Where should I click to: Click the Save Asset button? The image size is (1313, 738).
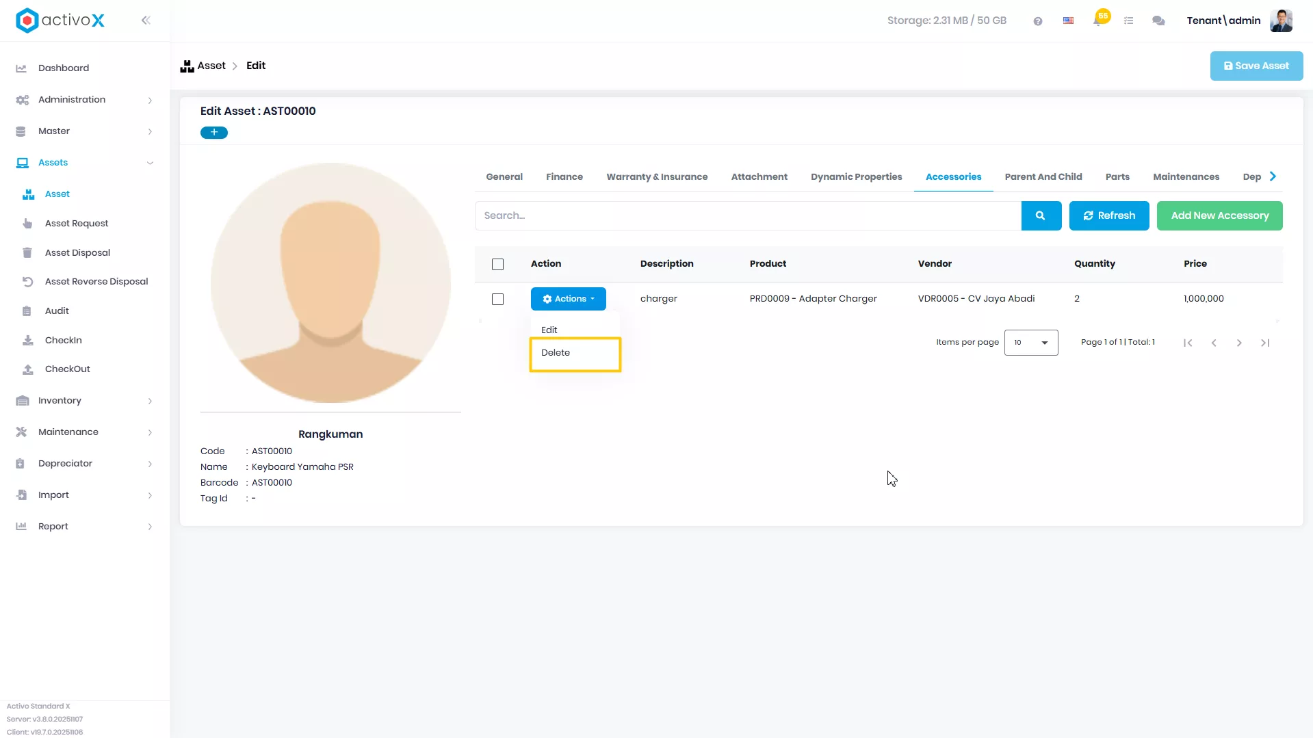1256,66
